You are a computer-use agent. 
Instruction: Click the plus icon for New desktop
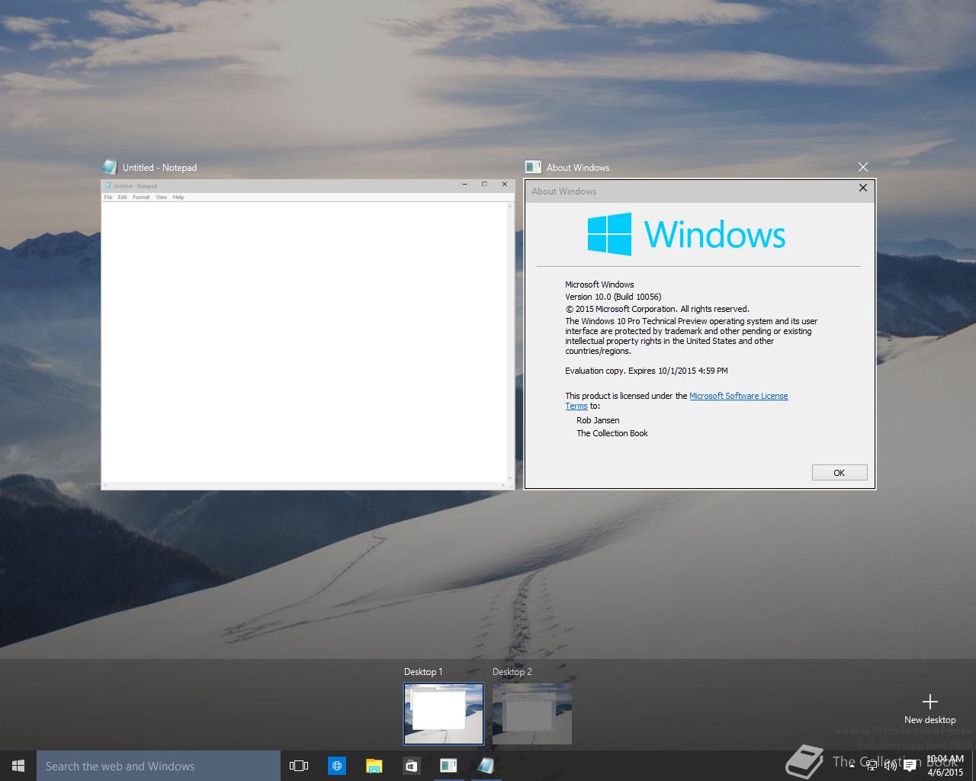[929, 702]
